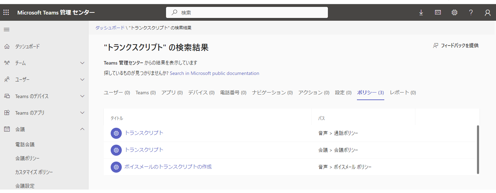Open settings gear in top bar
The height and width of the screenshot is (193, 496).
[x=454, y=12]
